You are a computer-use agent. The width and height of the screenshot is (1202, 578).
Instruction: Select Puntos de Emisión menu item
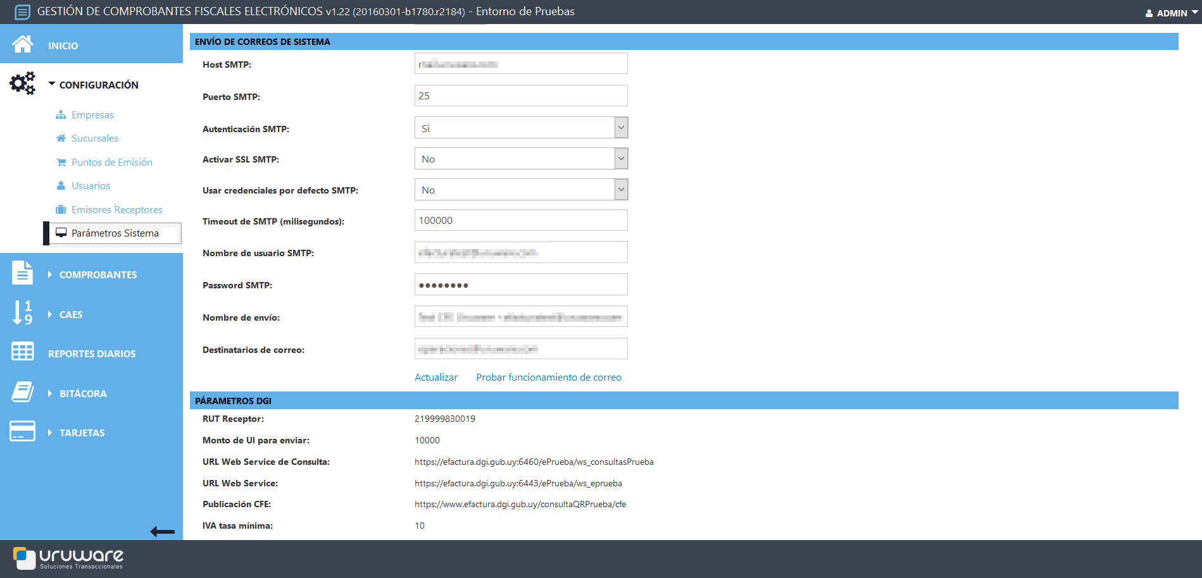pos(111,162)
